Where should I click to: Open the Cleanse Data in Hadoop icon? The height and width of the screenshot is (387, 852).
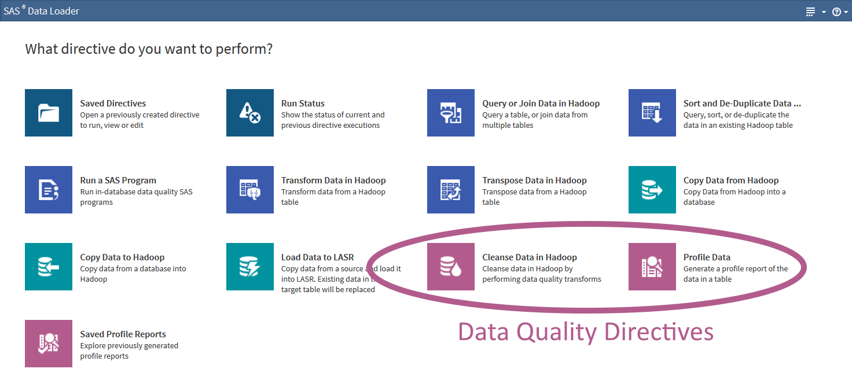(x=450, y=267)
